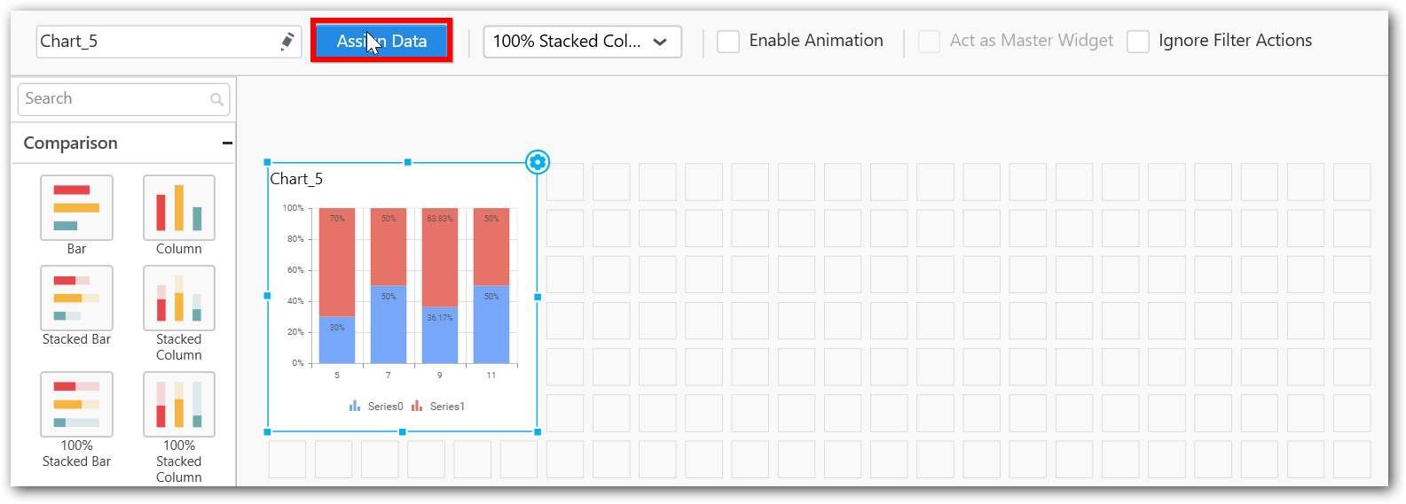Pick the 100% Stacked Column icon
The height and width of the screenshot is (504, 1406).
(179, 404)
